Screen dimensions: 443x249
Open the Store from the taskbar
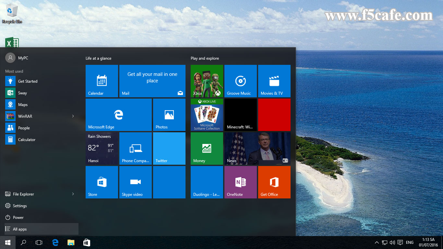pyautogui.click(x=86, y=242)
